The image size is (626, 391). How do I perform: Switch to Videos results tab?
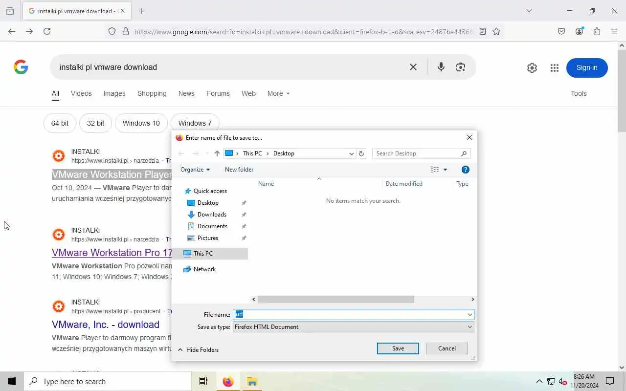(x=81, y=93)
